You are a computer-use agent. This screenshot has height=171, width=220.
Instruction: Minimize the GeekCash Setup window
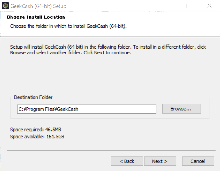[169, 6]
